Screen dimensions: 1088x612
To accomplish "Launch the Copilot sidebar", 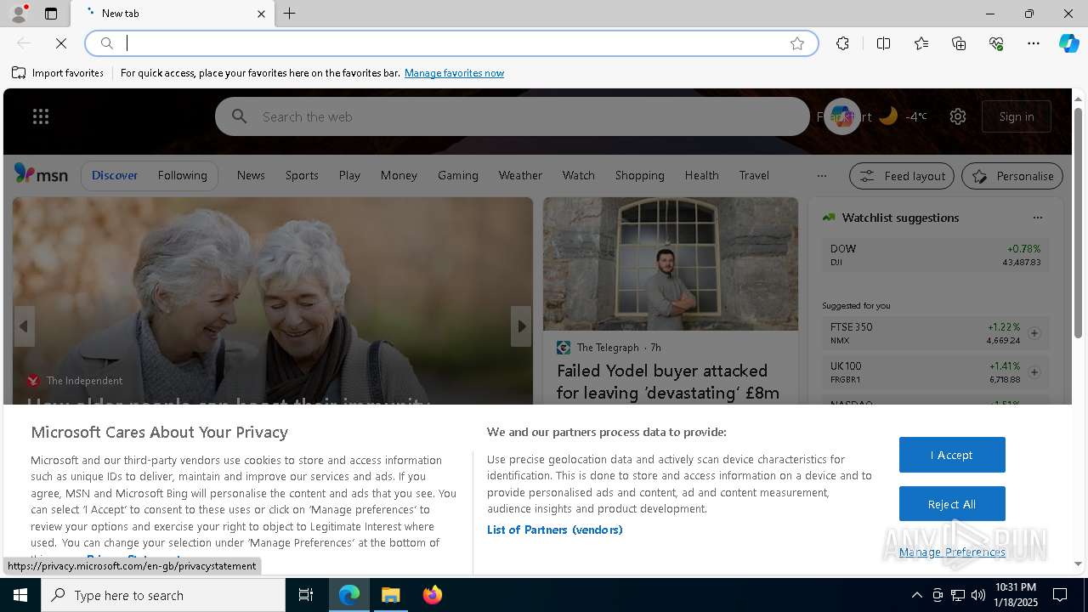I will pyautogui.click(x=1068, y=43).
